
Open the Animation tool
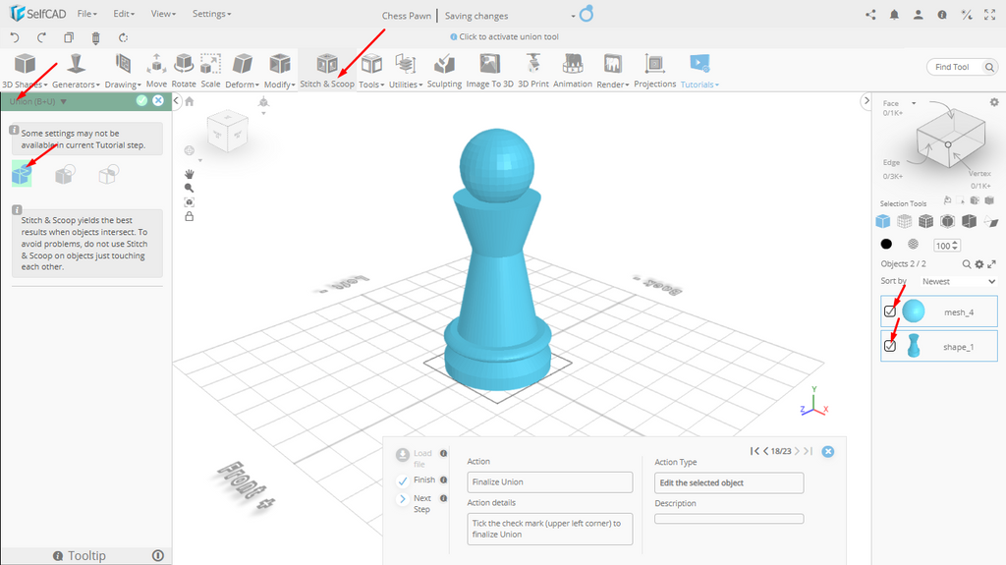[x=572, y=65]
